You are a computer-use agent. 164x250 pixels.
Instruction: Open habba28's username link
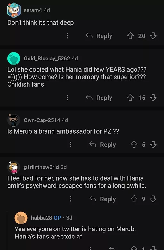tap(41, 218)
